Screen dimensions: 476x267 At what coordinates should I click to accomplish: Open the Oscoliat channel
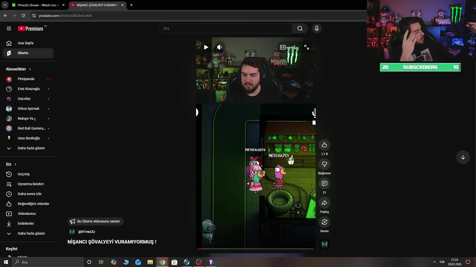[28, 99]
